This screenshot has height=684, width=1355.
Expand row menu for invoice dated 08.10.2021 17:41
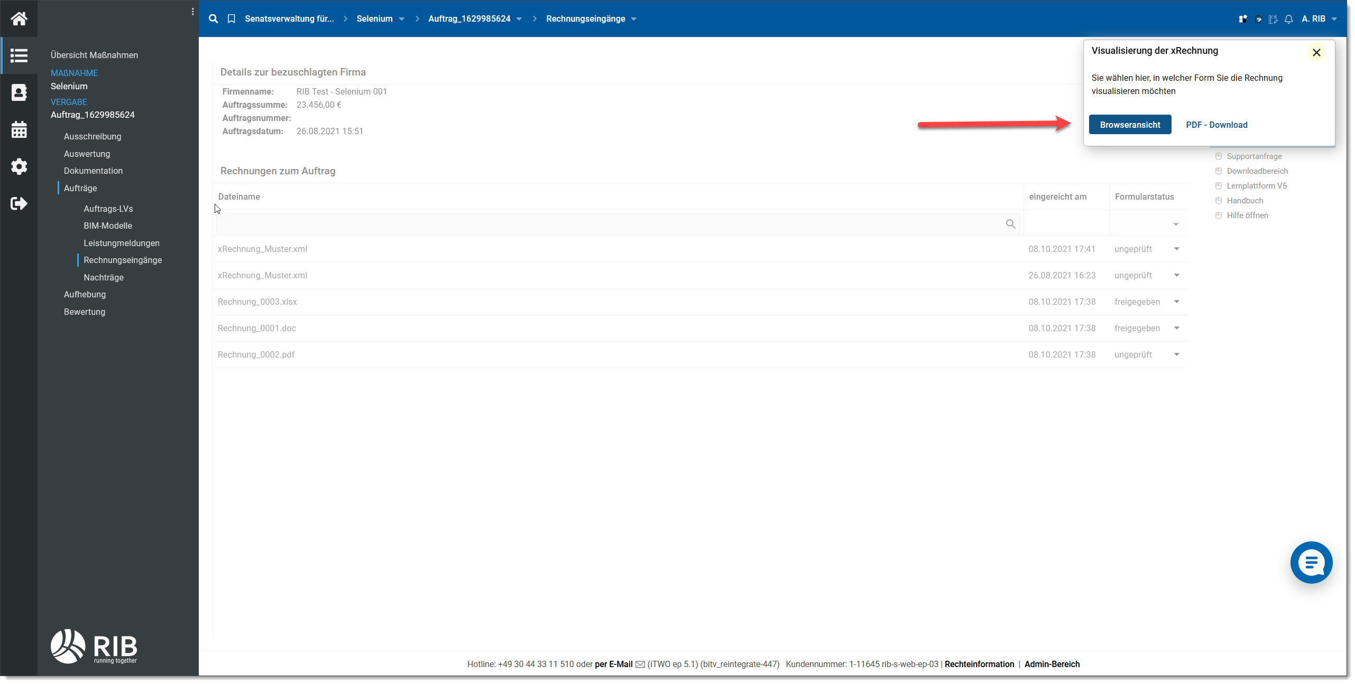[1177, 249]
